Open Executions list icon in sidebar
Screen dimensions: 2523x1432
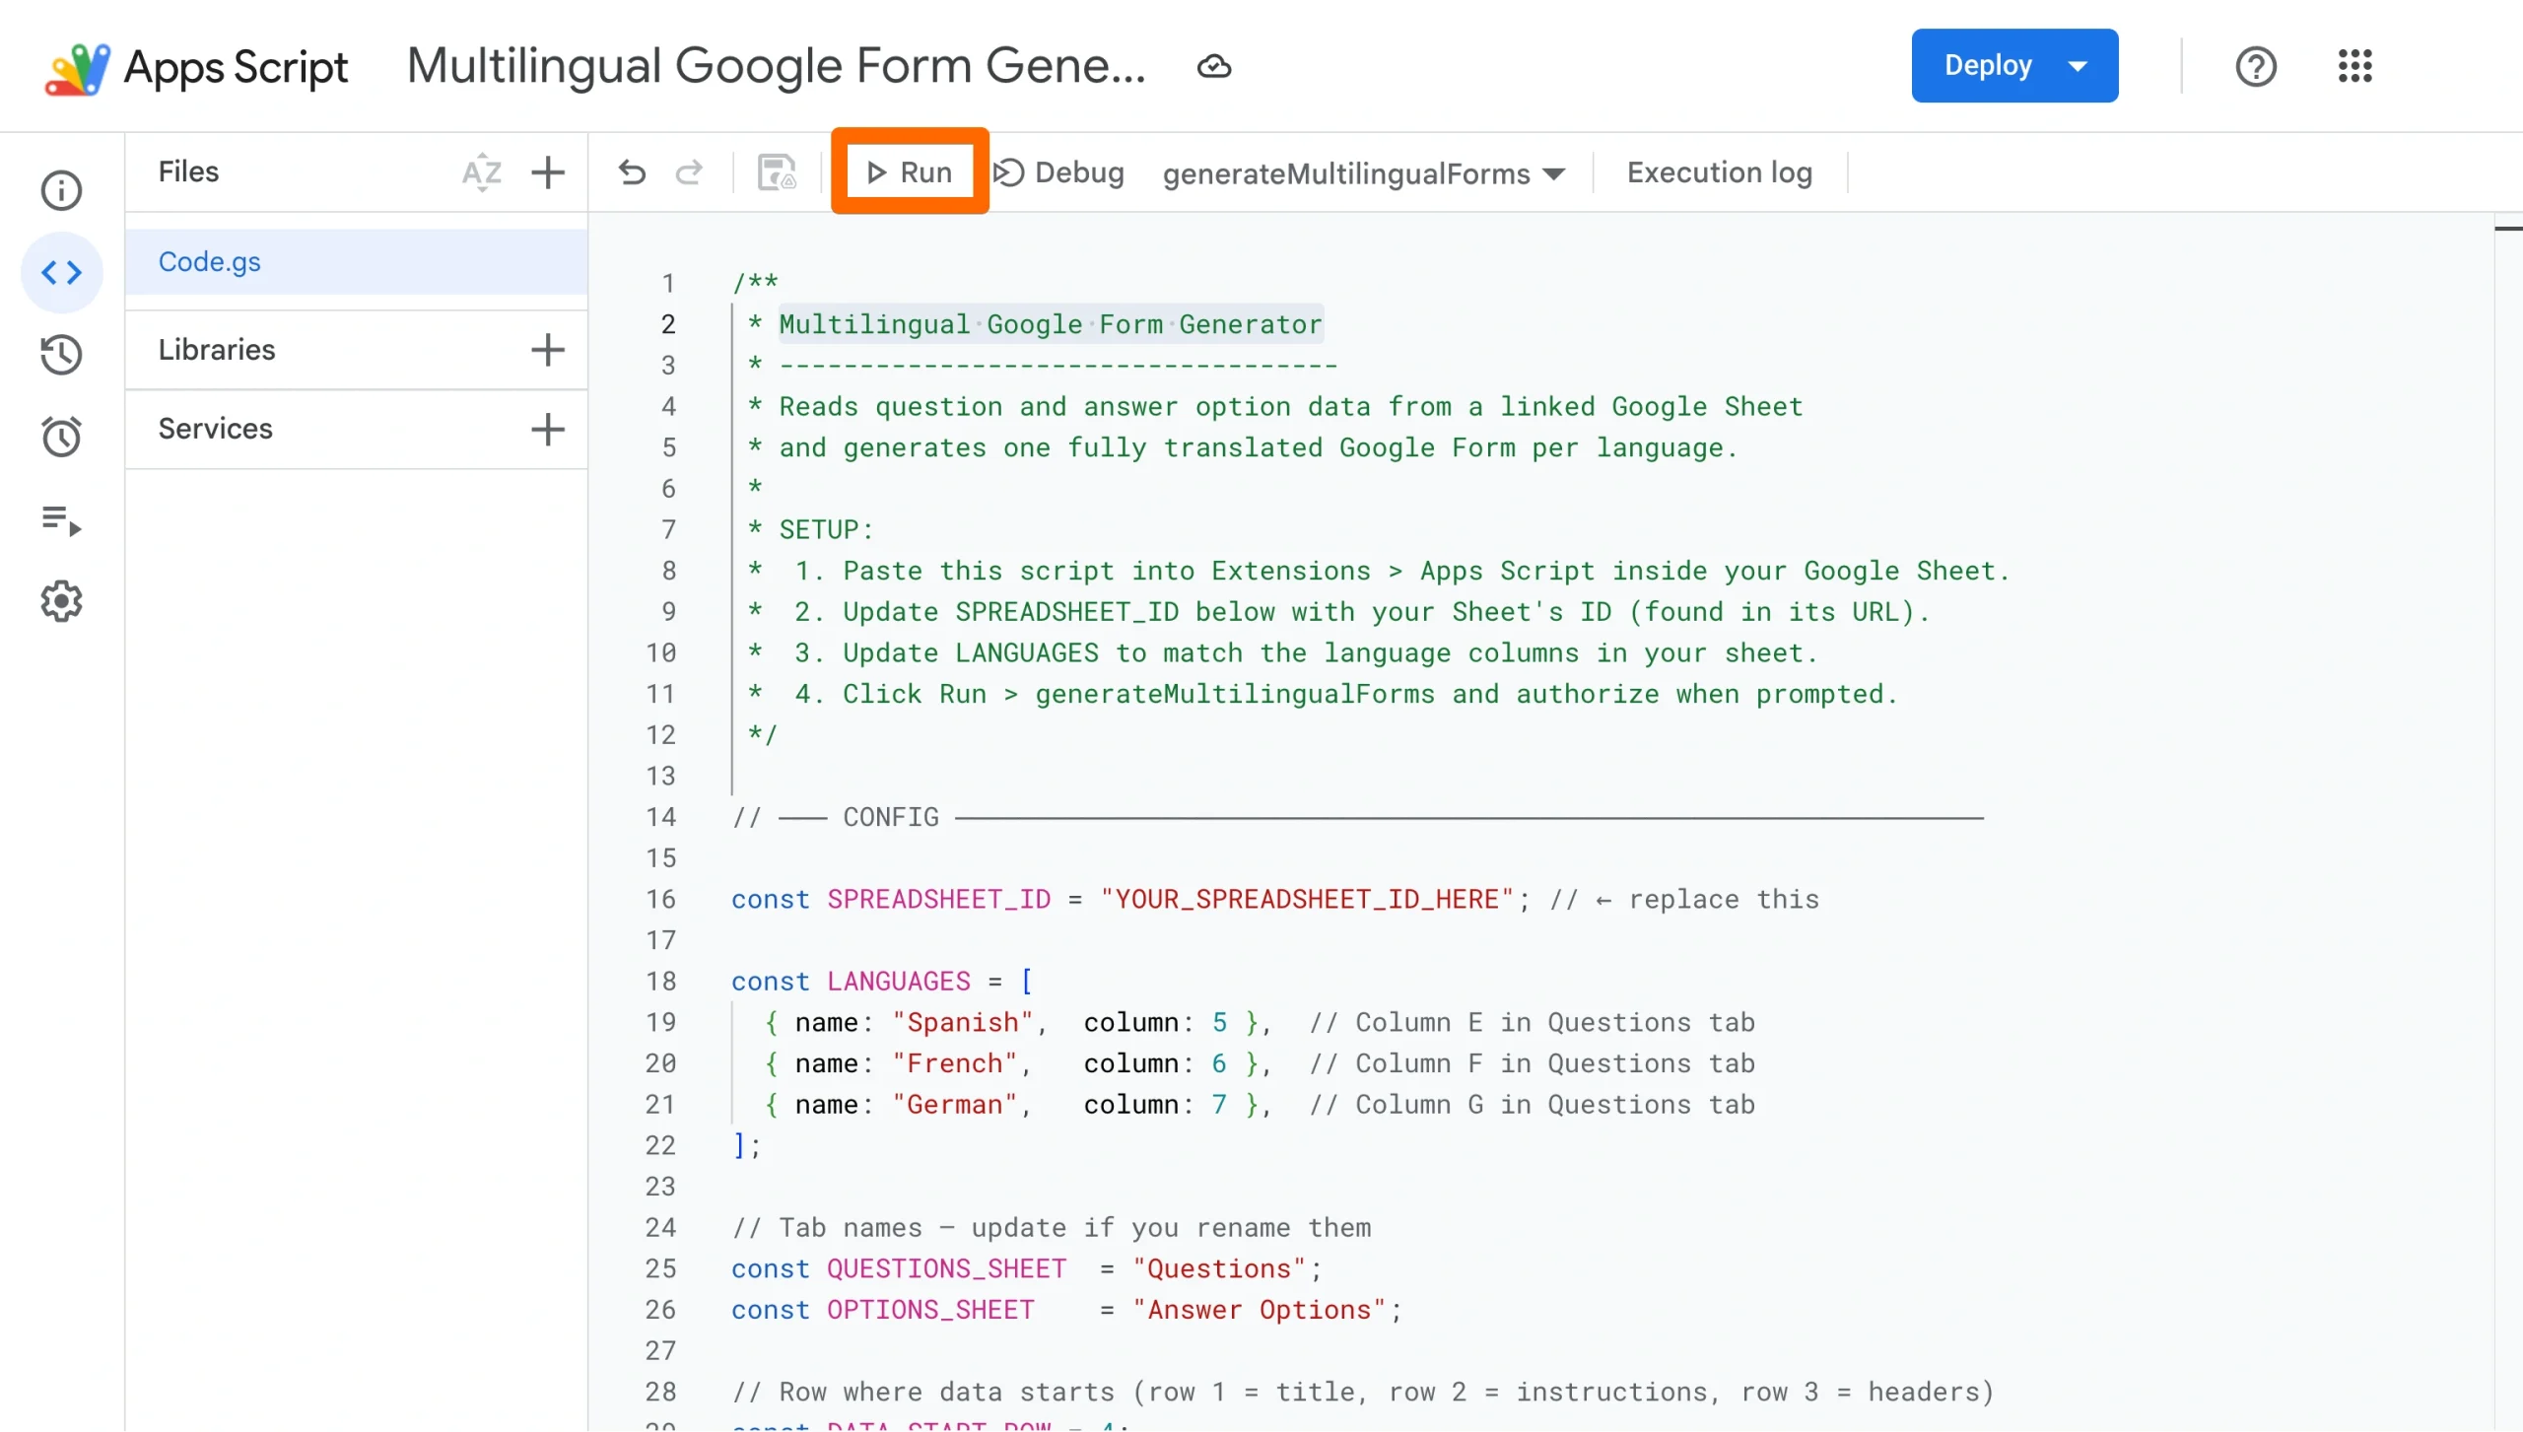pyautogui.click(x=61, y=519)
